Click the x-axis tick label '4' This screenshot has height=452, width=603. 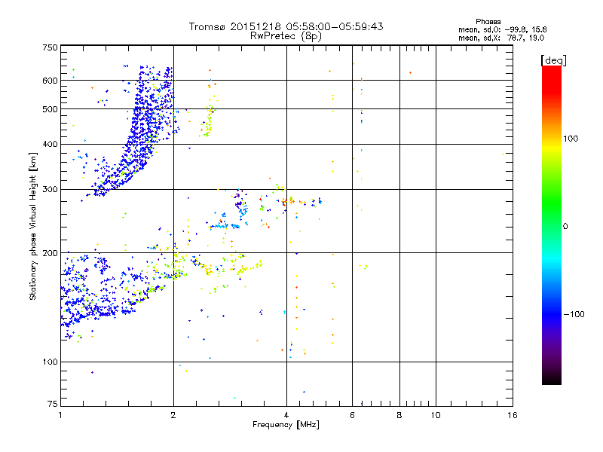click(286, 415)
